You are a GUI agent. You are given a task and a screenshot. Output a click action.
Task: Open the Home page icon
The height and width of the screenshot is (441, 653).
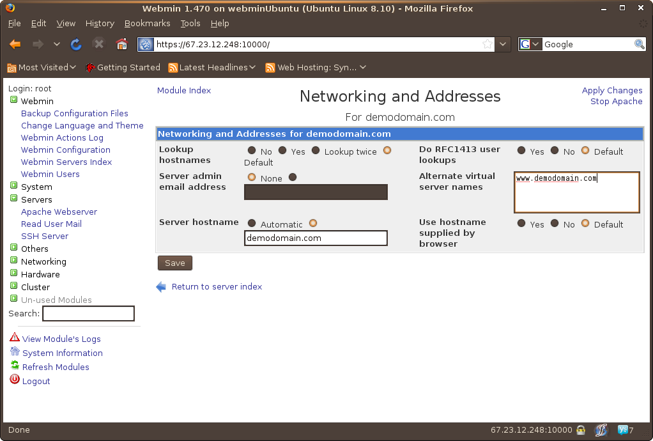(x=121, y=43)
